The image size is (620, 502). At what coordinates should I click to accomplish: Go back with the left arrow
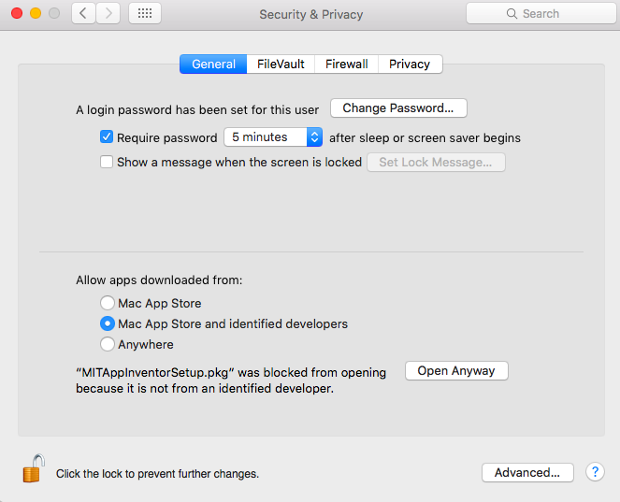click(83, 13)
